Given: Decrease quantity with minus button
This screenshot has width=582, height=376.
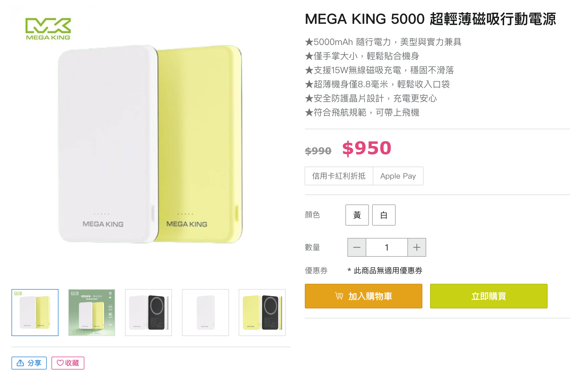Looking at the screenshot, I should (x=357, y=247).
